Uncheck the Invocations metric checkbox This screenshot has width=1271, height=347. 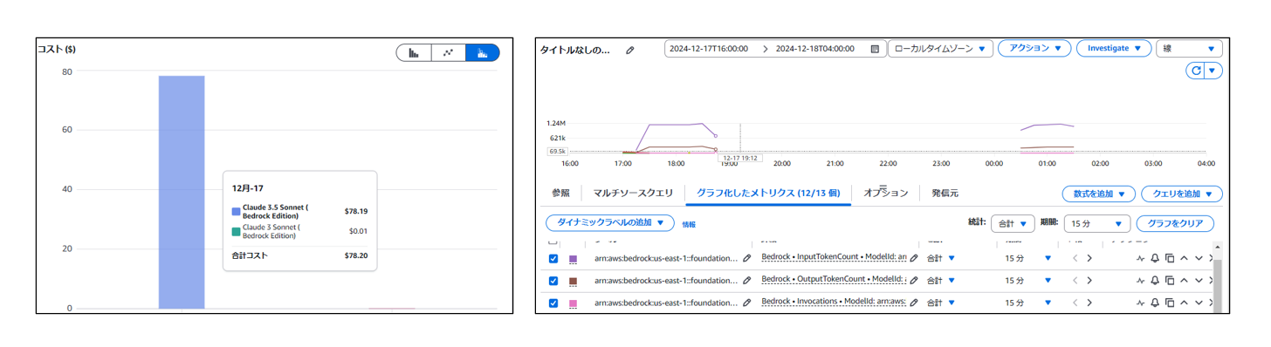[x=553, y=303]
